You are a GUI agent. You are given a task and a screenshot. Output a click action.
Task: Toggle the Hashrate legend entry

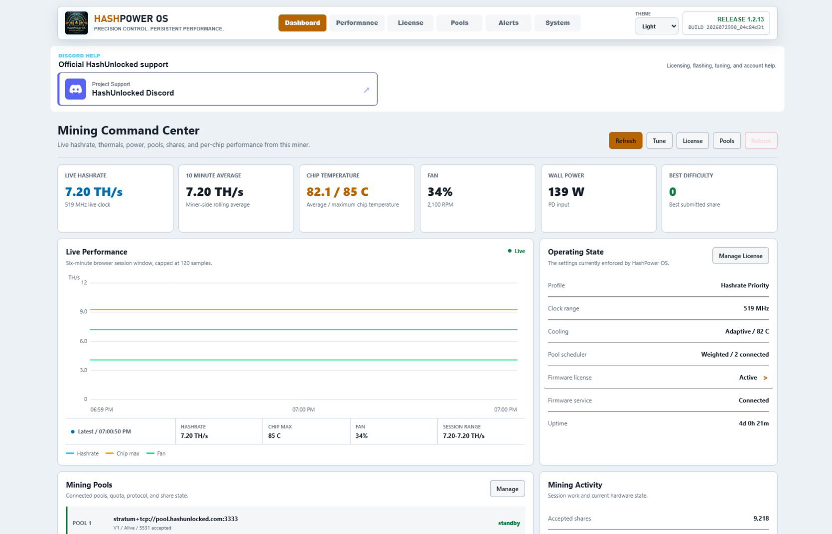pyautogui.click(x=82, y=453)
